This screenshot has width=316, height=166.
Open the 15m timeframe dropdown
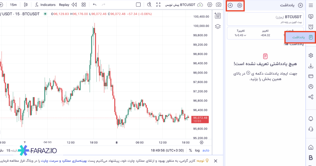pyautogui.click(x=13, y=4)
